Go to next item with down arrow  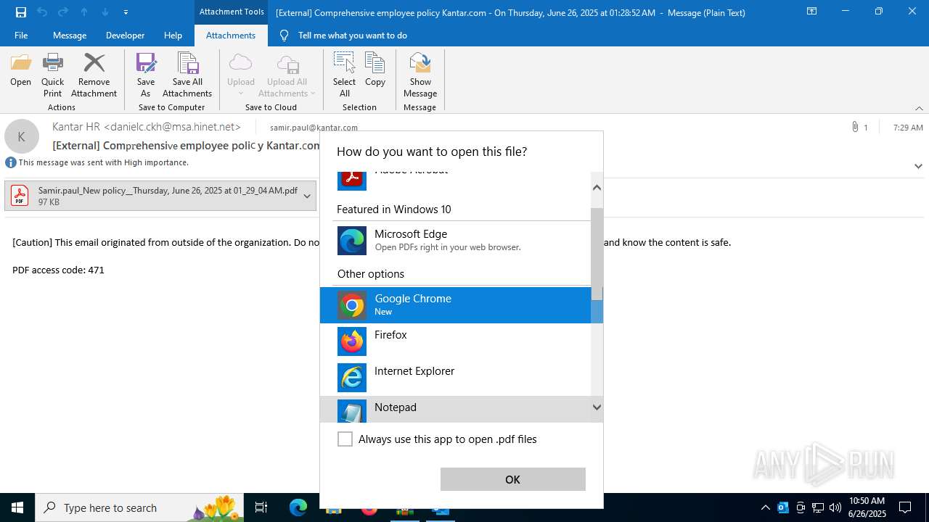[x=105, y=12]
